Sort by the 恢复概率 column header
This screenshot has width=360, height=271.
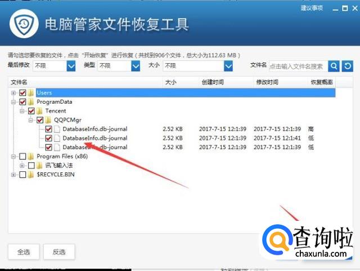point(322,82)
